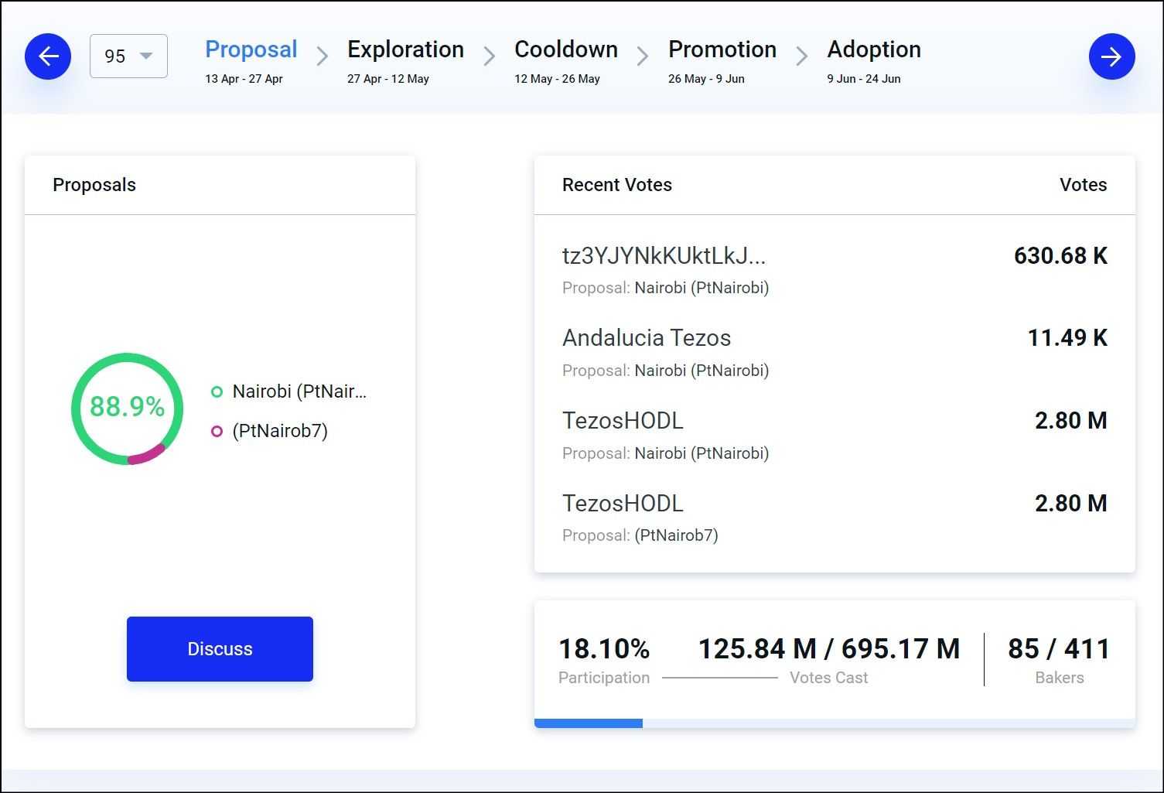Open the Cooldown stage
Viewport: 1164px width, 793px height.
point(565,50)
